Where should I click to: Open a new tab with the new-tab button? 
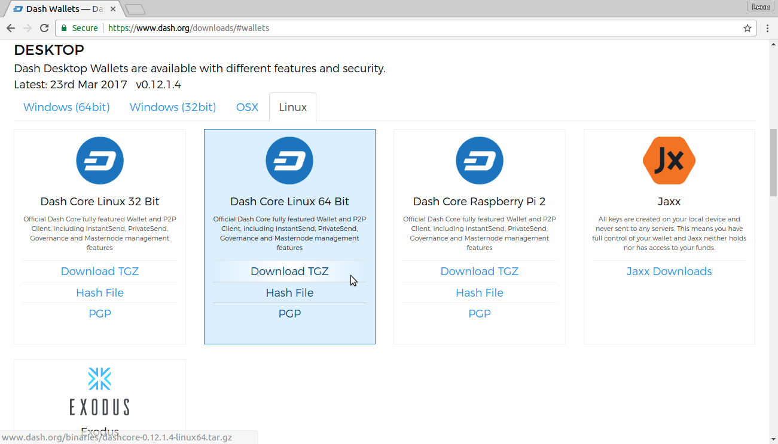pyautogui.click(x=136, y=10)
